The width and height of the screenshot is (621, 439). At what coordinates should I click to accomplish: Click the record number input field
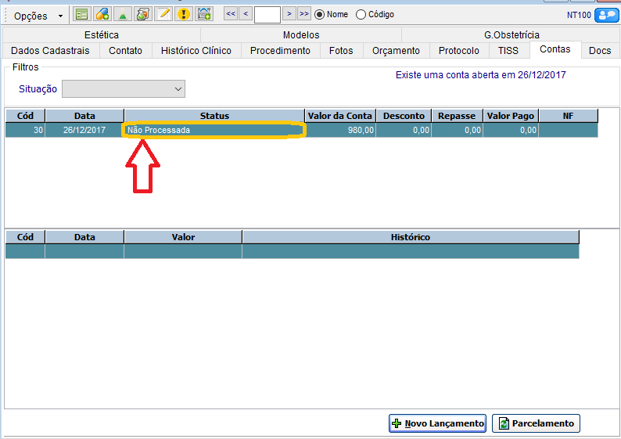click(267, 14)
